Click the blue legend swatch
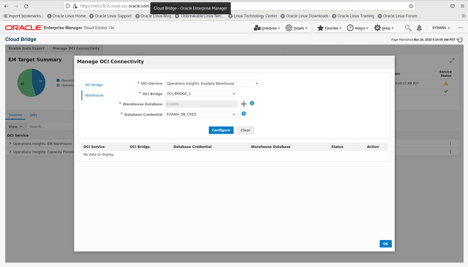The height and width of the screenshot is (267, 468). (x=58, y=80)
